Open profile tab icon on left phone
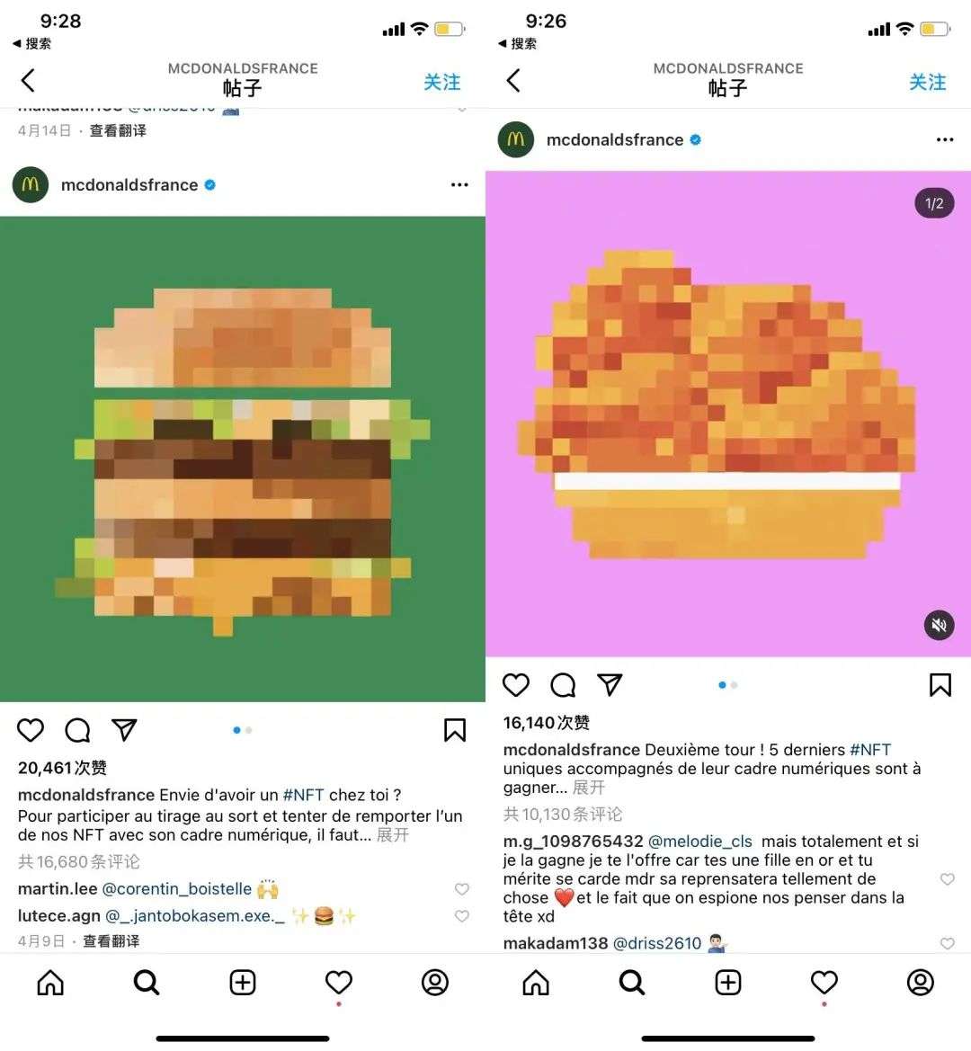Image resolution: width=971 pixels, height=1051 pixels. pos(435,983)
